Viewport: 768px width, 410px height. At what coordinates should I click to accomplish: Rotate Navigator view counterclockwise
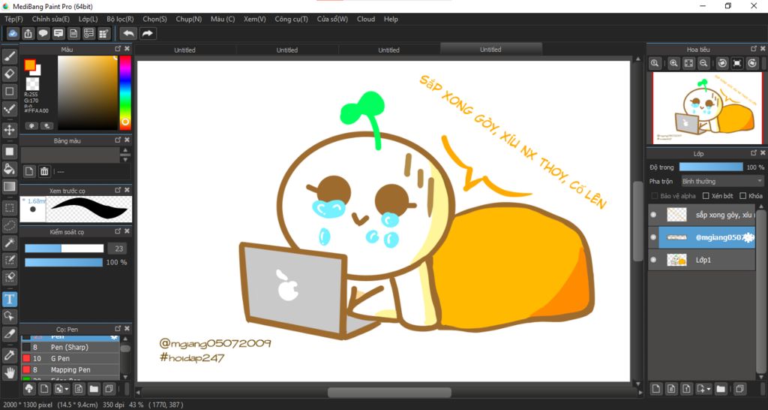coord(722,63)
